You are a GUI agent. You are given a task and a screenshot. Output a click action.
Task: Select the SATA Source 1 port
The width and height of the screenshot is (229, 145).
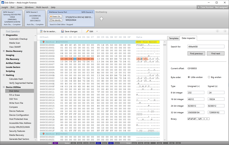point(12,18)
